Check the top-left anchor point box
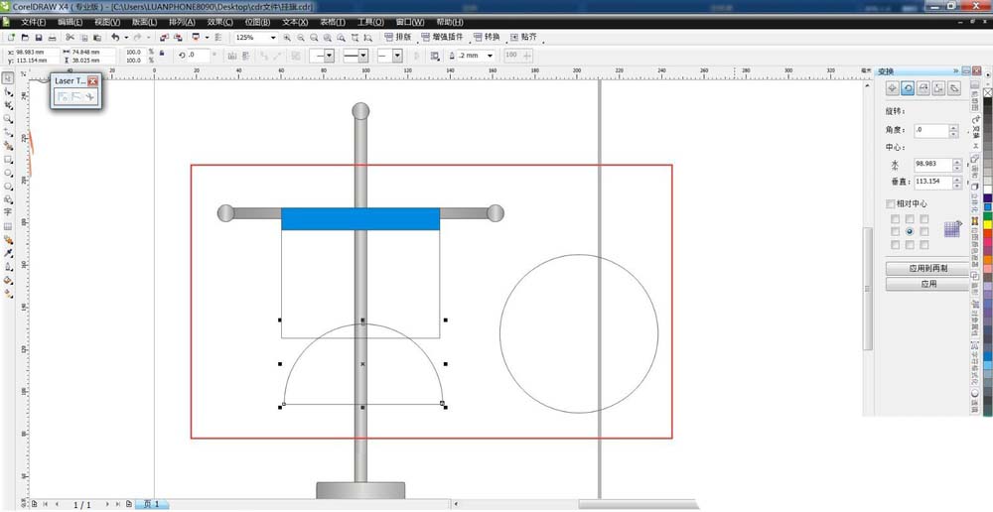The width and height of the screenshot is (993, 512). pos(895,218)
